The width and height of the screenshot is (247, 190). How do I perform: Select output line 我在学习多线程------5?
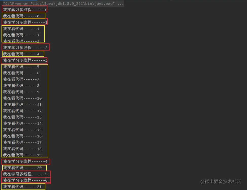coord(25,174)
